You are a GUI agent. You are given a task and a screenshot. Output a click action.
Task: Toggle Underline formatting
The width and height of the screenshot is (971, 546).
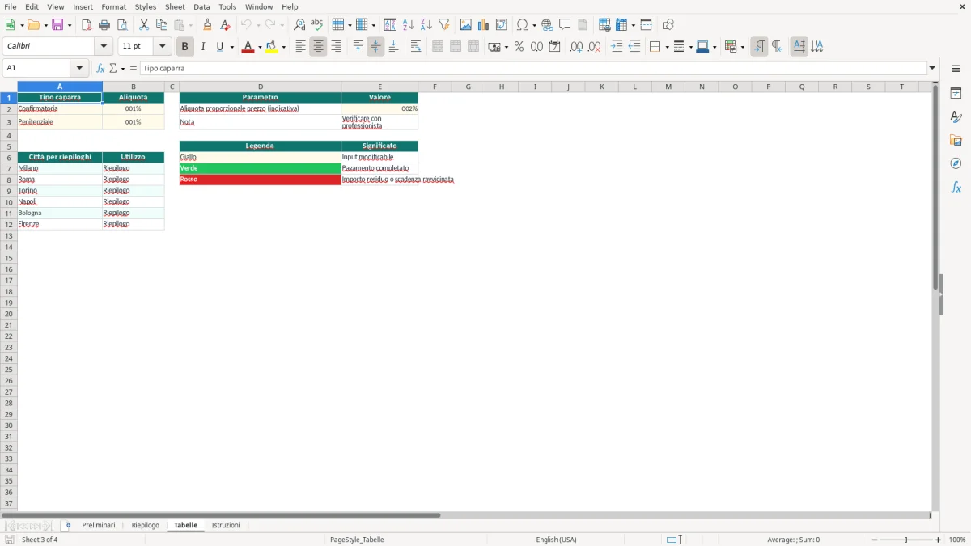coord(219,47)
